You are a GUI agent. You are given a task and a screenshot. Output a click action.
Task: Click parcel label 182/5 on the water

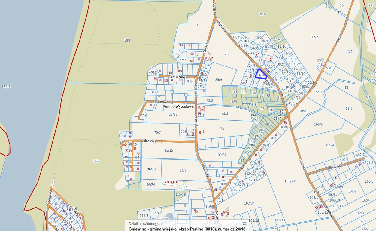6,87
